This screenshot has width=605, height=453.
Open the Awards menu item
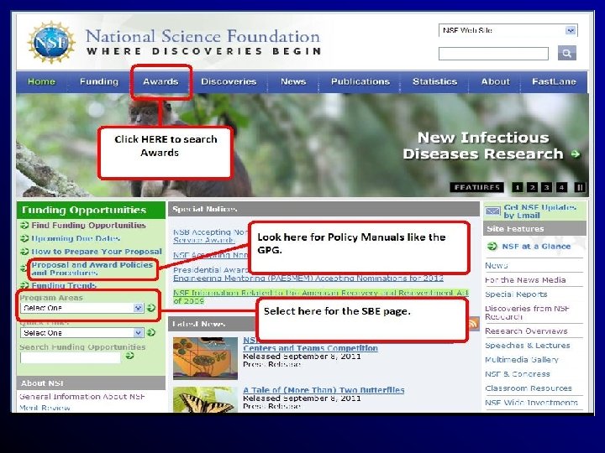pyautogui.click(x=160, y=81)
